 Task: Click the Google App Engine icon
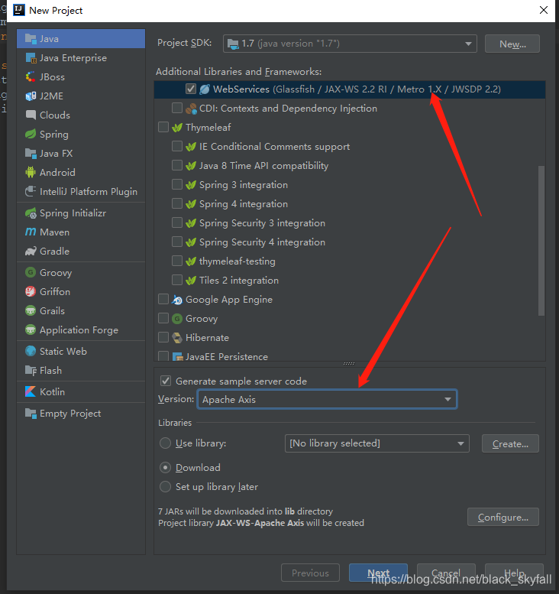(x=177, y=300)
